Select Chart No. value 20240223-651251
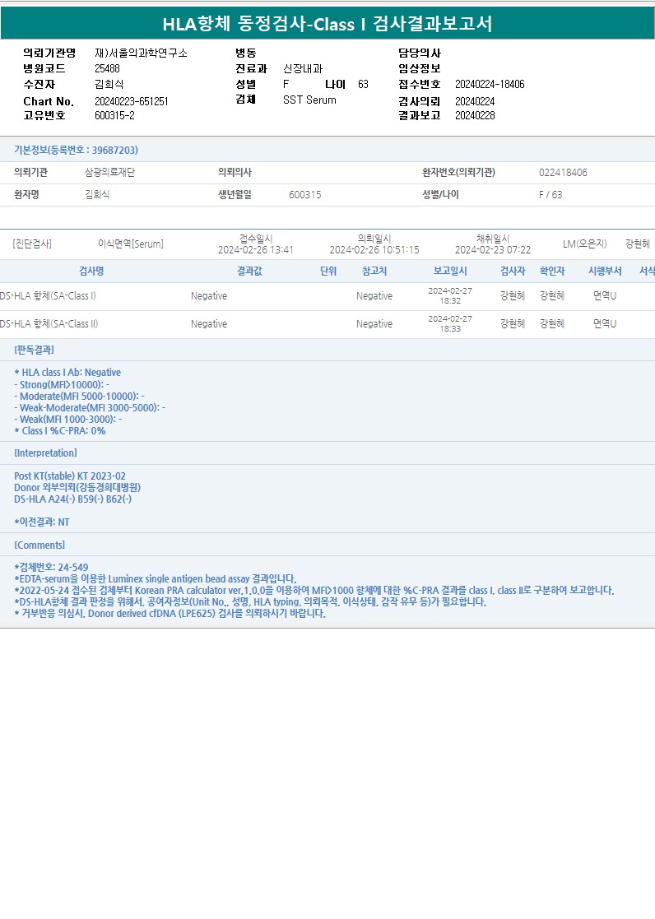 [x=132, y=101]
